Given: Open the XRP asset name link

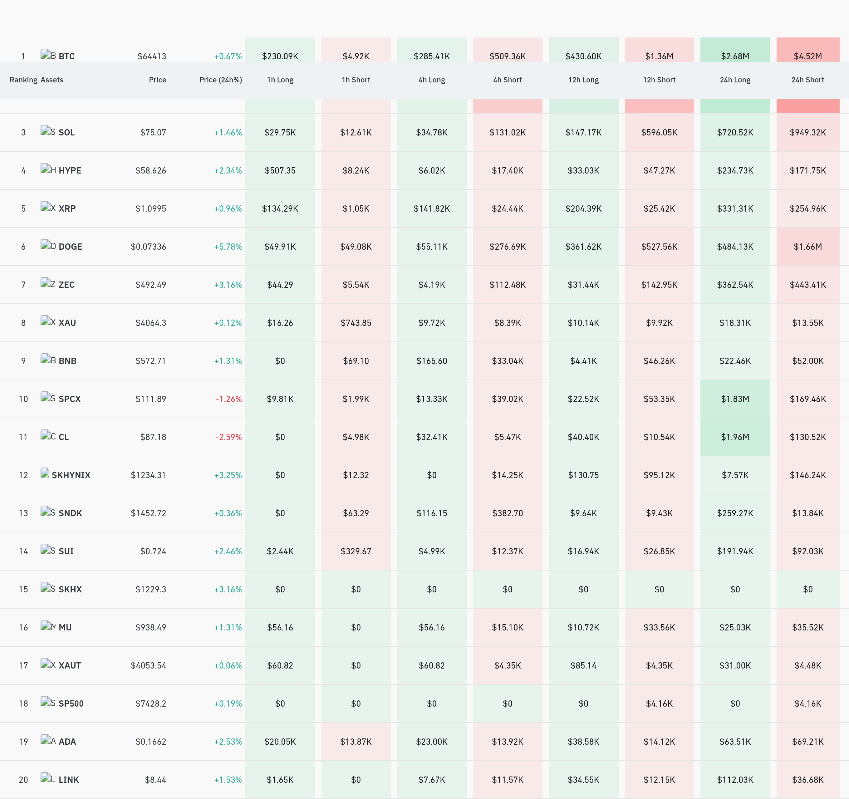Looking at the screenshot, I should 67,208.
